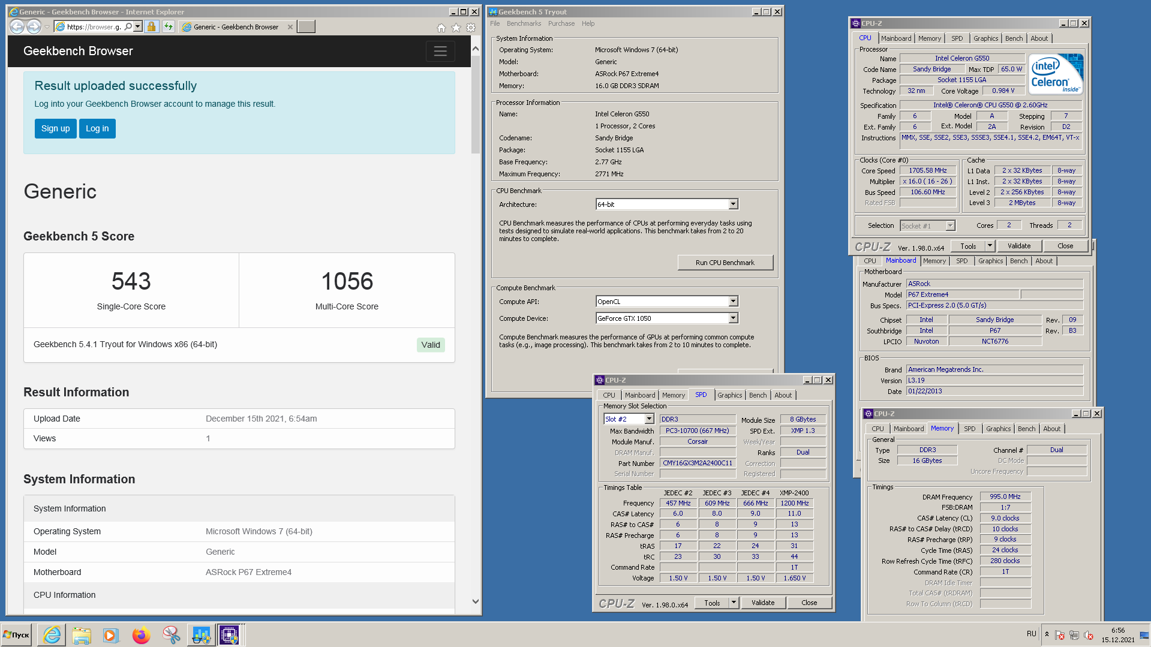Screen dimensions: 1151x647
Task: Click the search magnifier in address bar
Action: coord(128,26)
